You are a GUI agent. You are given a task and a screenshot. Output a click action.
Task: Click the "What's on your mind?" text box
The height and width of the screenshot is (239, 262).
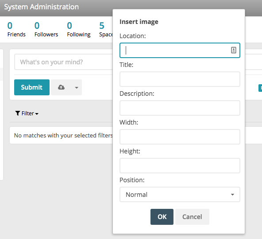point(63,62)
